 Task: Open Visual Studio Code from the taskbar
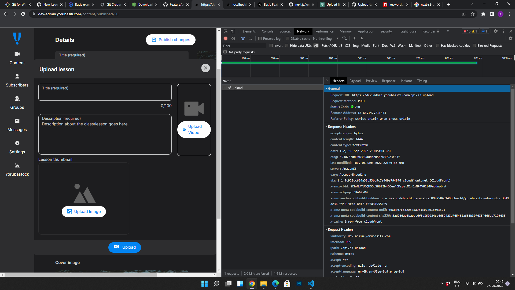point(311,284)
